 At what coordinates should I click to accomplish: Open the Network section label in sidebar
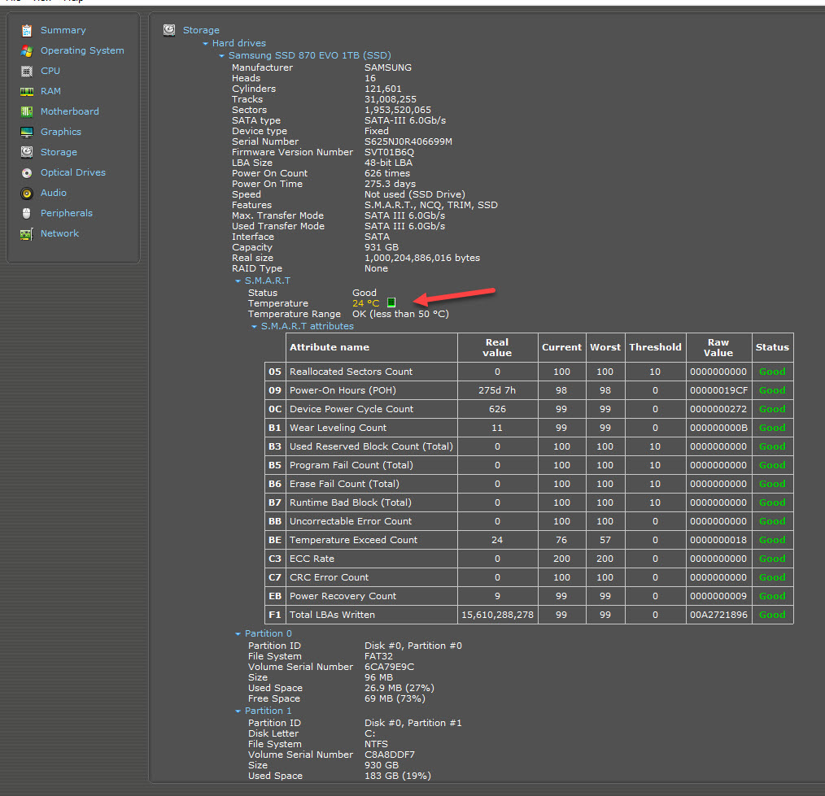(60, 233)
